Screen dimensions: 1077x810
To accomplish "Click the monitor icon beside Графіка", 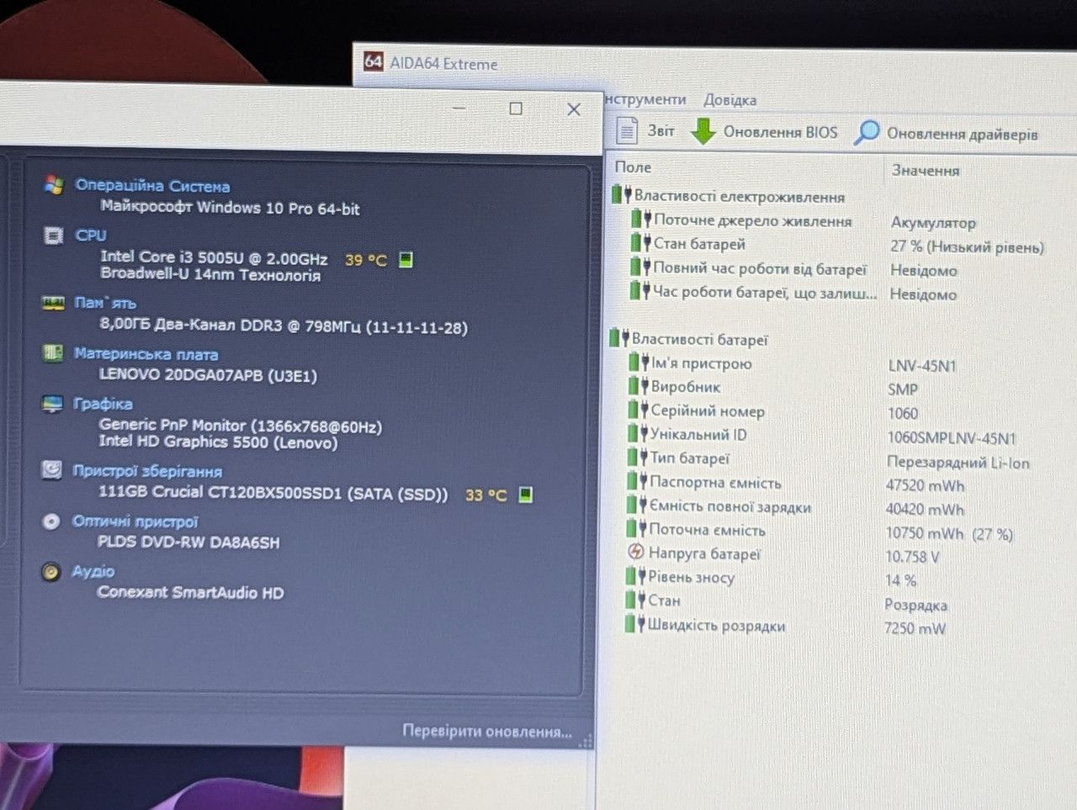I will pyautogui.click(x=52, y=404).
